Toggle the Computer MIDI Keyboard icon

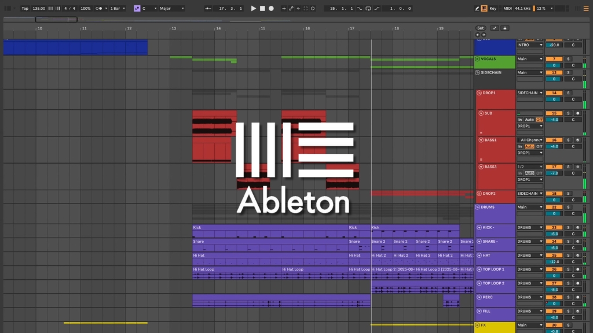pyautogui.click(x=485, y=8)
